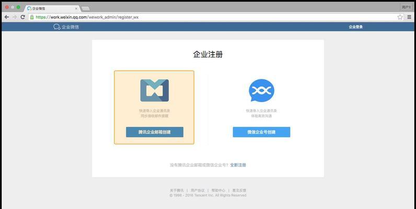Image resolution: width=416 pixels, height=209 pixels.
Task: Bookmark this page with the star icon
Action: tap(400, 17)
